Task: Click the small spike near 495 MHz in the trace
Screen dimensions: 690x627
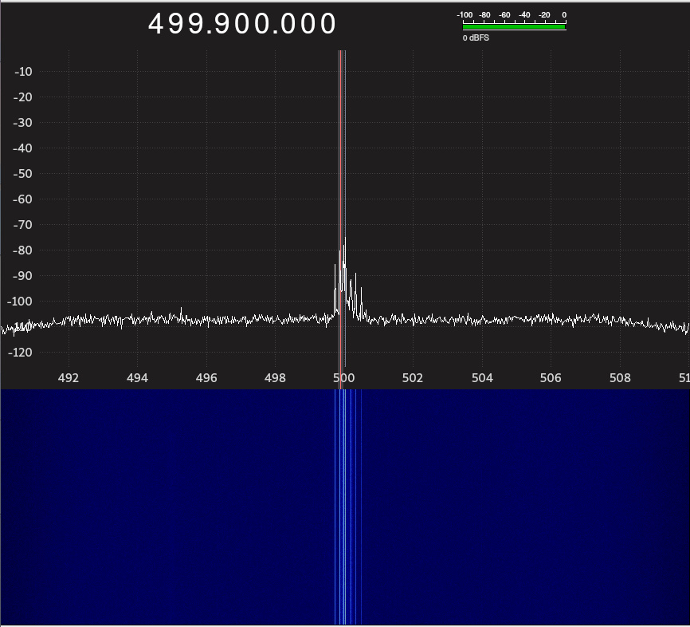Action: point(182,311)
